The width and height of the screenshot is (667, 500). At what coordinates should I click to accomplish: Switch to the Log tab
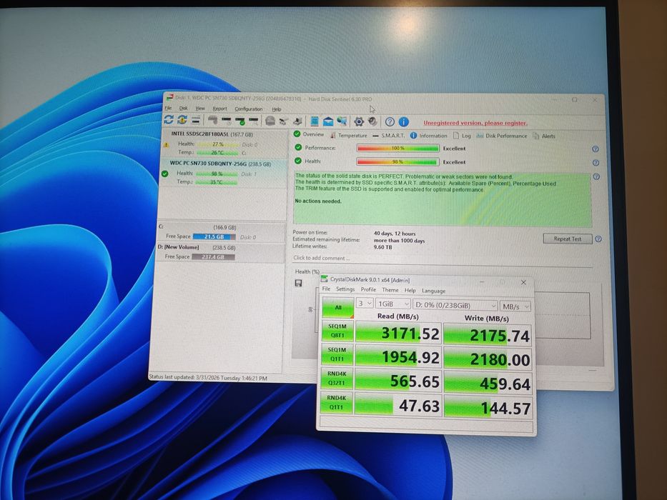[462, 136]
